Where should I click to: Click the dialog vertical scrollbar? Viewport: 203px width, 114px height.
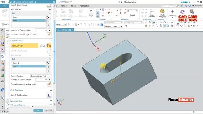[54, 51]
